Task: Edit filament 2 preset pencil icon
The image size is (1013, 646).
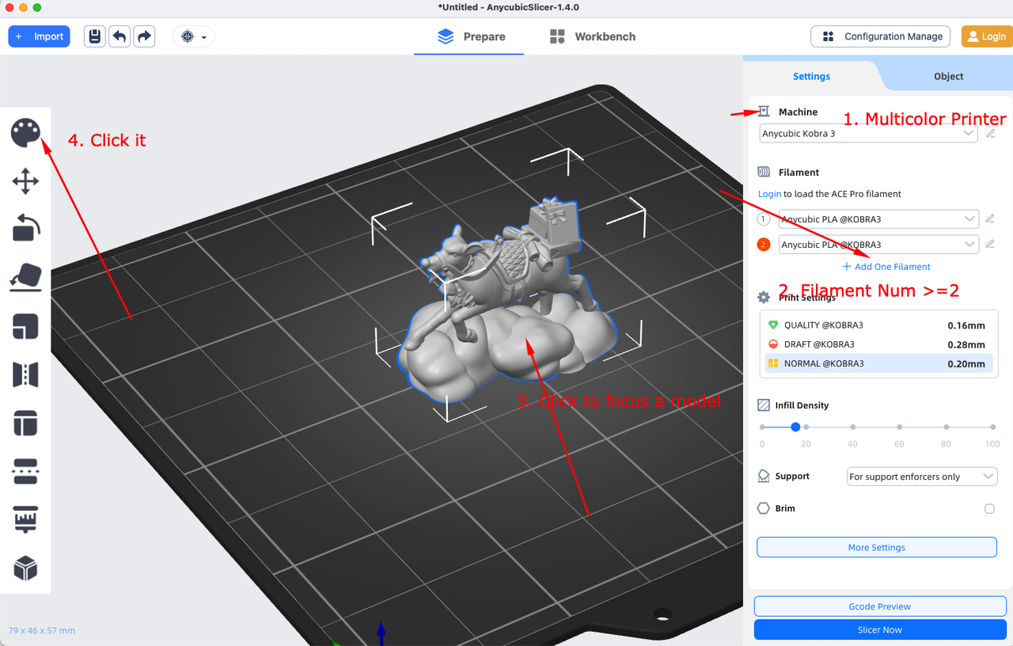Action: [990, 245]
